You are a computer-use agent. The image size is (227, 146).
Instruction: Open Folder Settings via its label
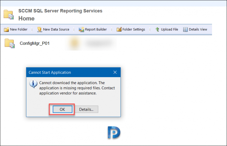click(134, 29)
